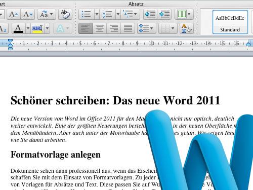
Task: Toggle justify text alignment
Action: (128, 28)
